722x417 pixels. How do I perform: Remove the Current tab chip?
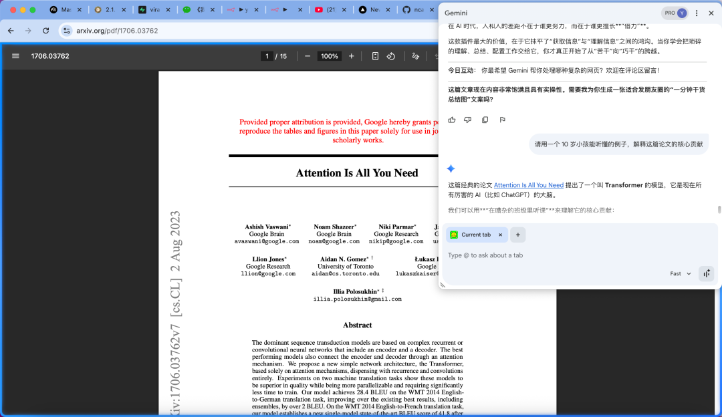(501, 235)
